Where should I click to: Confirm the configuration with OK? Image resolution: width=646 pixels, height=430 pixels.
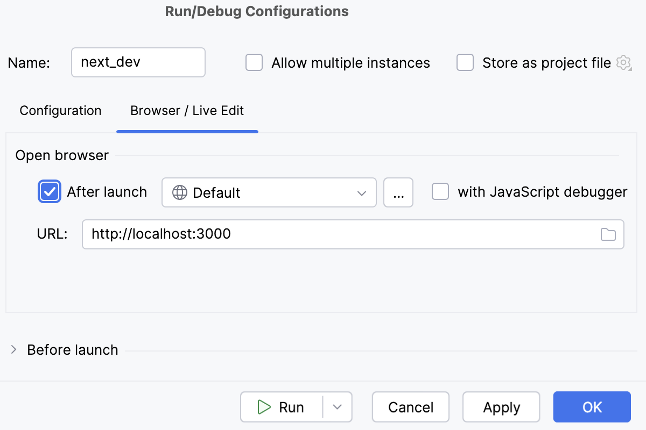coord(592,407)
